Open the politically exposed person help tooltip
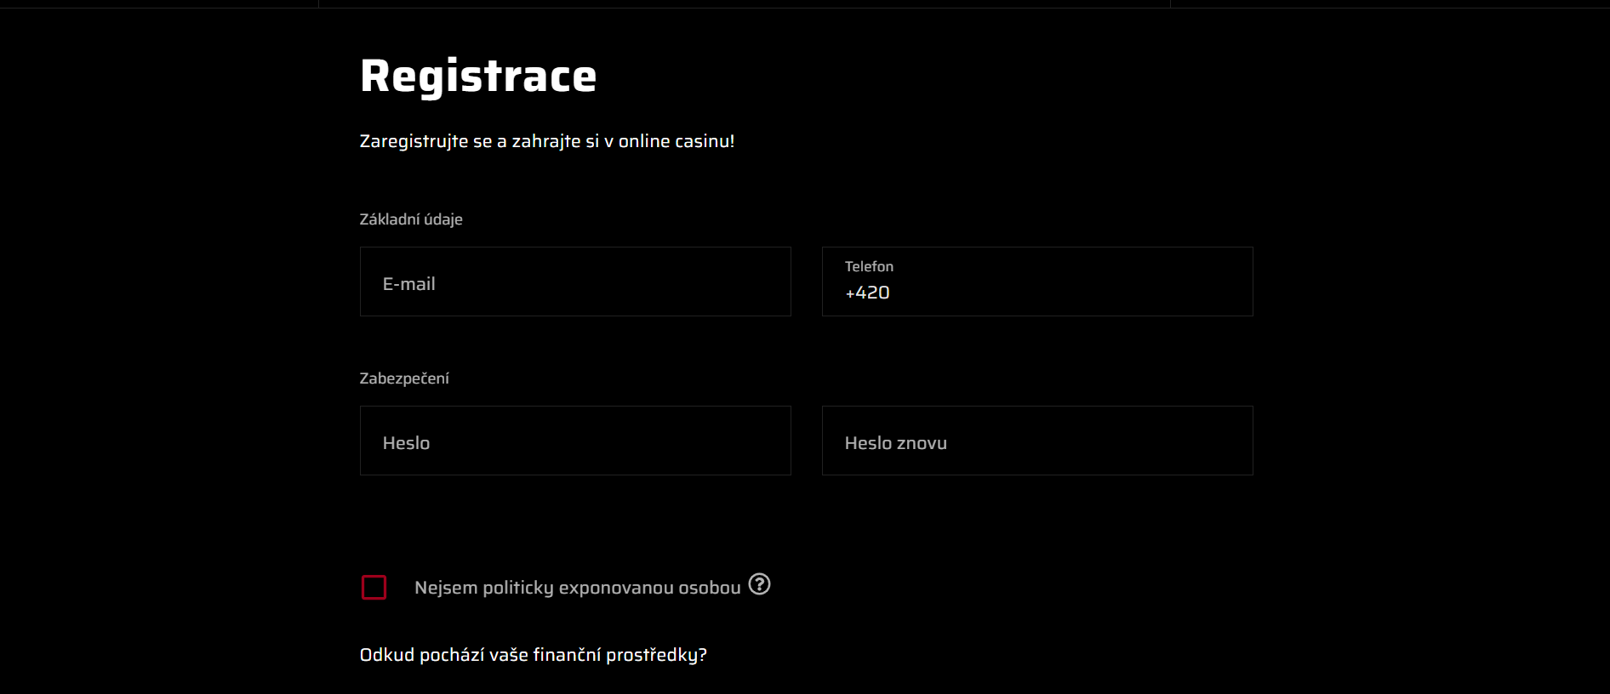 759,584
